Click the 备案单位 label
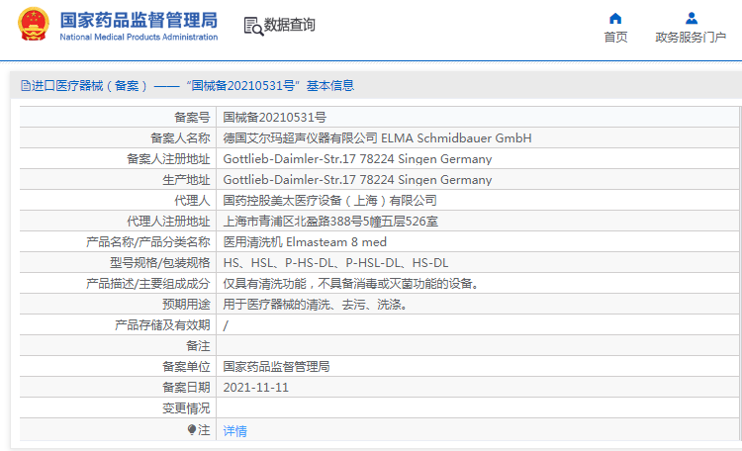The width and height of the screenshot is (742, 451). pyautogui.click(x=186, y=367)
